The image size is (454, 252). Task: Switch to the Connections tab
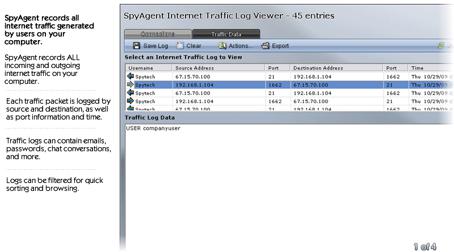click(x=158, y=34)
